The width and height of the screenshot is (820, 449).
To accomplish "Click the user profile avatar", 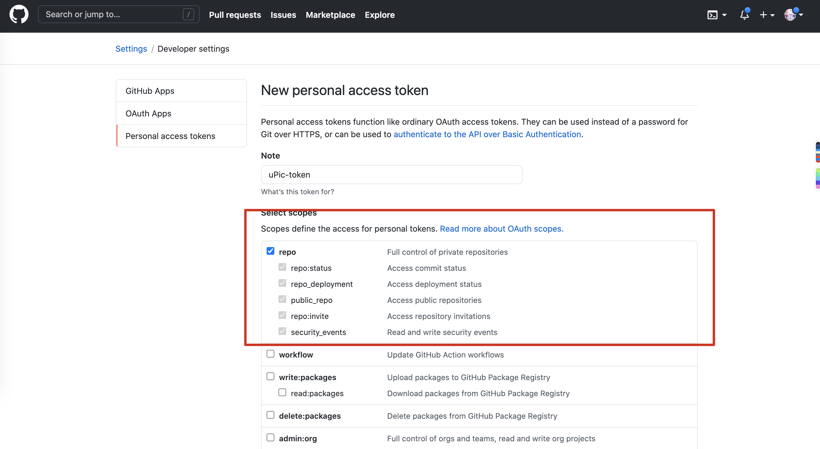I will pyautogui.click(x=790, y=15).
